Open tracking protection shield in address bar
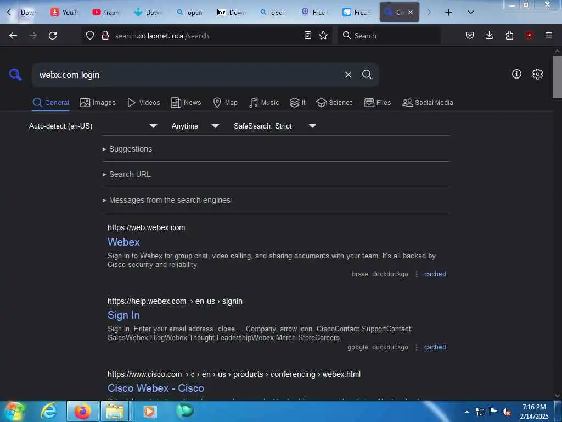This screenshot has height=422, width=562. (x=90, y=36)
